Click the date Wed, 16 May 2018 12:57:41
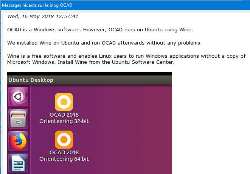The image size is (250, 174). [43, 17]
